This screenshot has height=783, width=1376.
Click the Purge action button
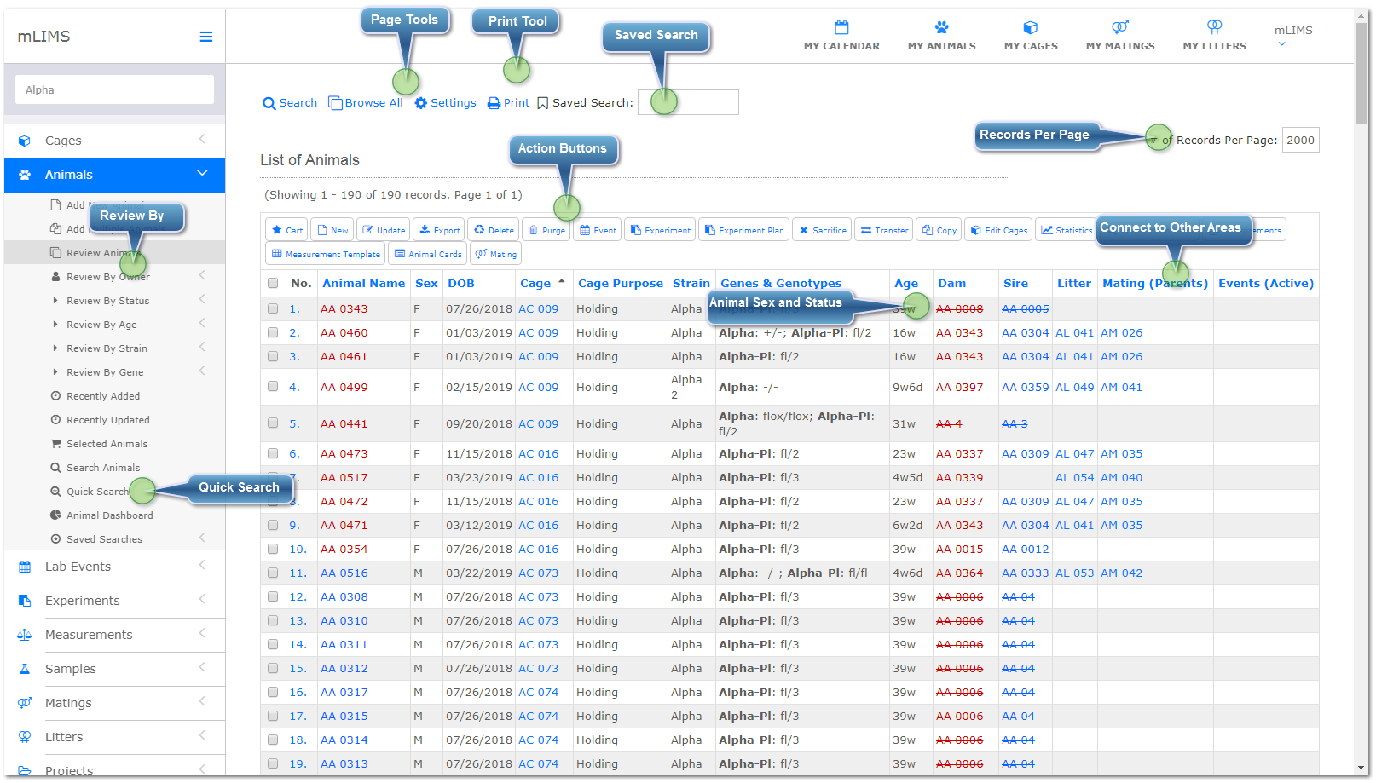546,230
